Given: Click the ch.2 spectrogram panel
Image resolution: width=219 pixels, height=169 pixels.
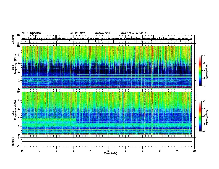Looking at the screenshot, I should (107, 113).
